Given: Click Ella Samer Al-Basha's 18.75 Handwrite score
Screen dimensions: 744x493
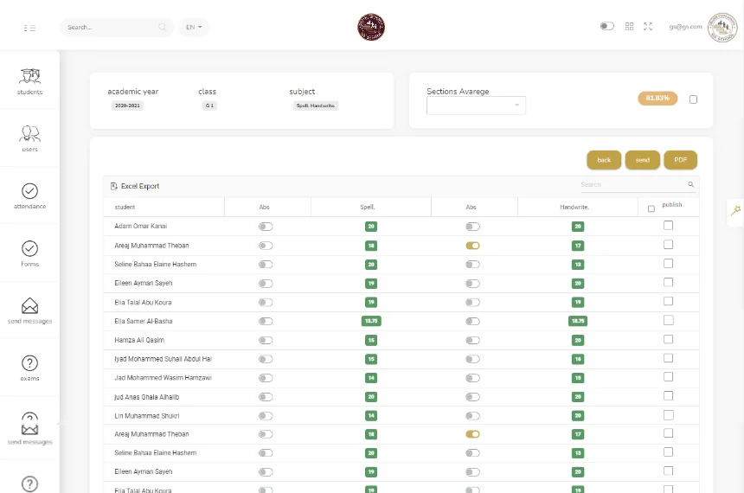Looking at the screenshot, I should pos(578,321).
